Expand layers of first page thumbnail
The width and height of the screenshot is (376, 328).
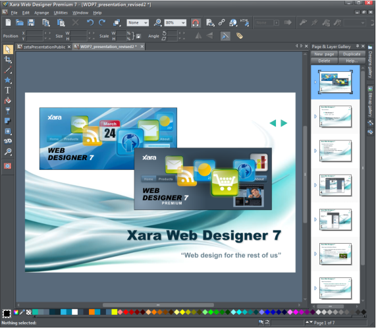[x=315, y=82]
